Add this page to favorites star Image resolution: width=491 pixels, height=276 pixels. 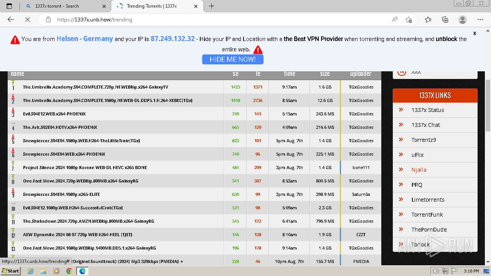[x=409, y=20]
